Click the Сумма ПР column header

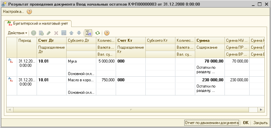coord(237,47)
